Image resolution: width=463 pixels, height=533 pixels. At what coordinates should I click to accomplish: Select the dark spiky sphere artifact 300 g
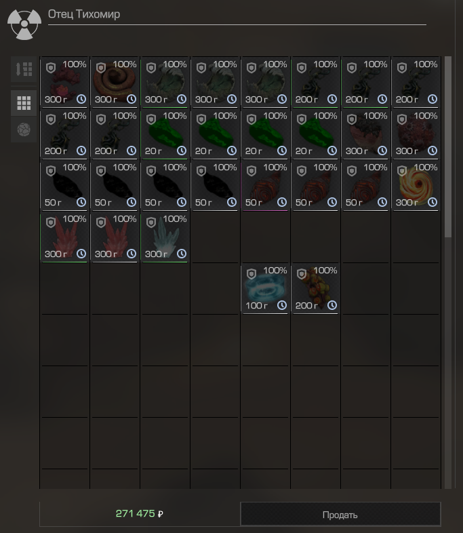coord(416,134)
